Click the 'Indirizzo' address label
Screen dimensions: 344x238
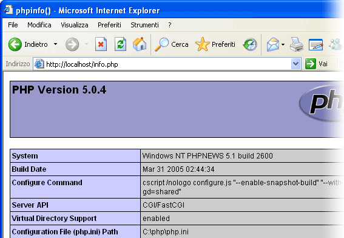tap(18, 64)
